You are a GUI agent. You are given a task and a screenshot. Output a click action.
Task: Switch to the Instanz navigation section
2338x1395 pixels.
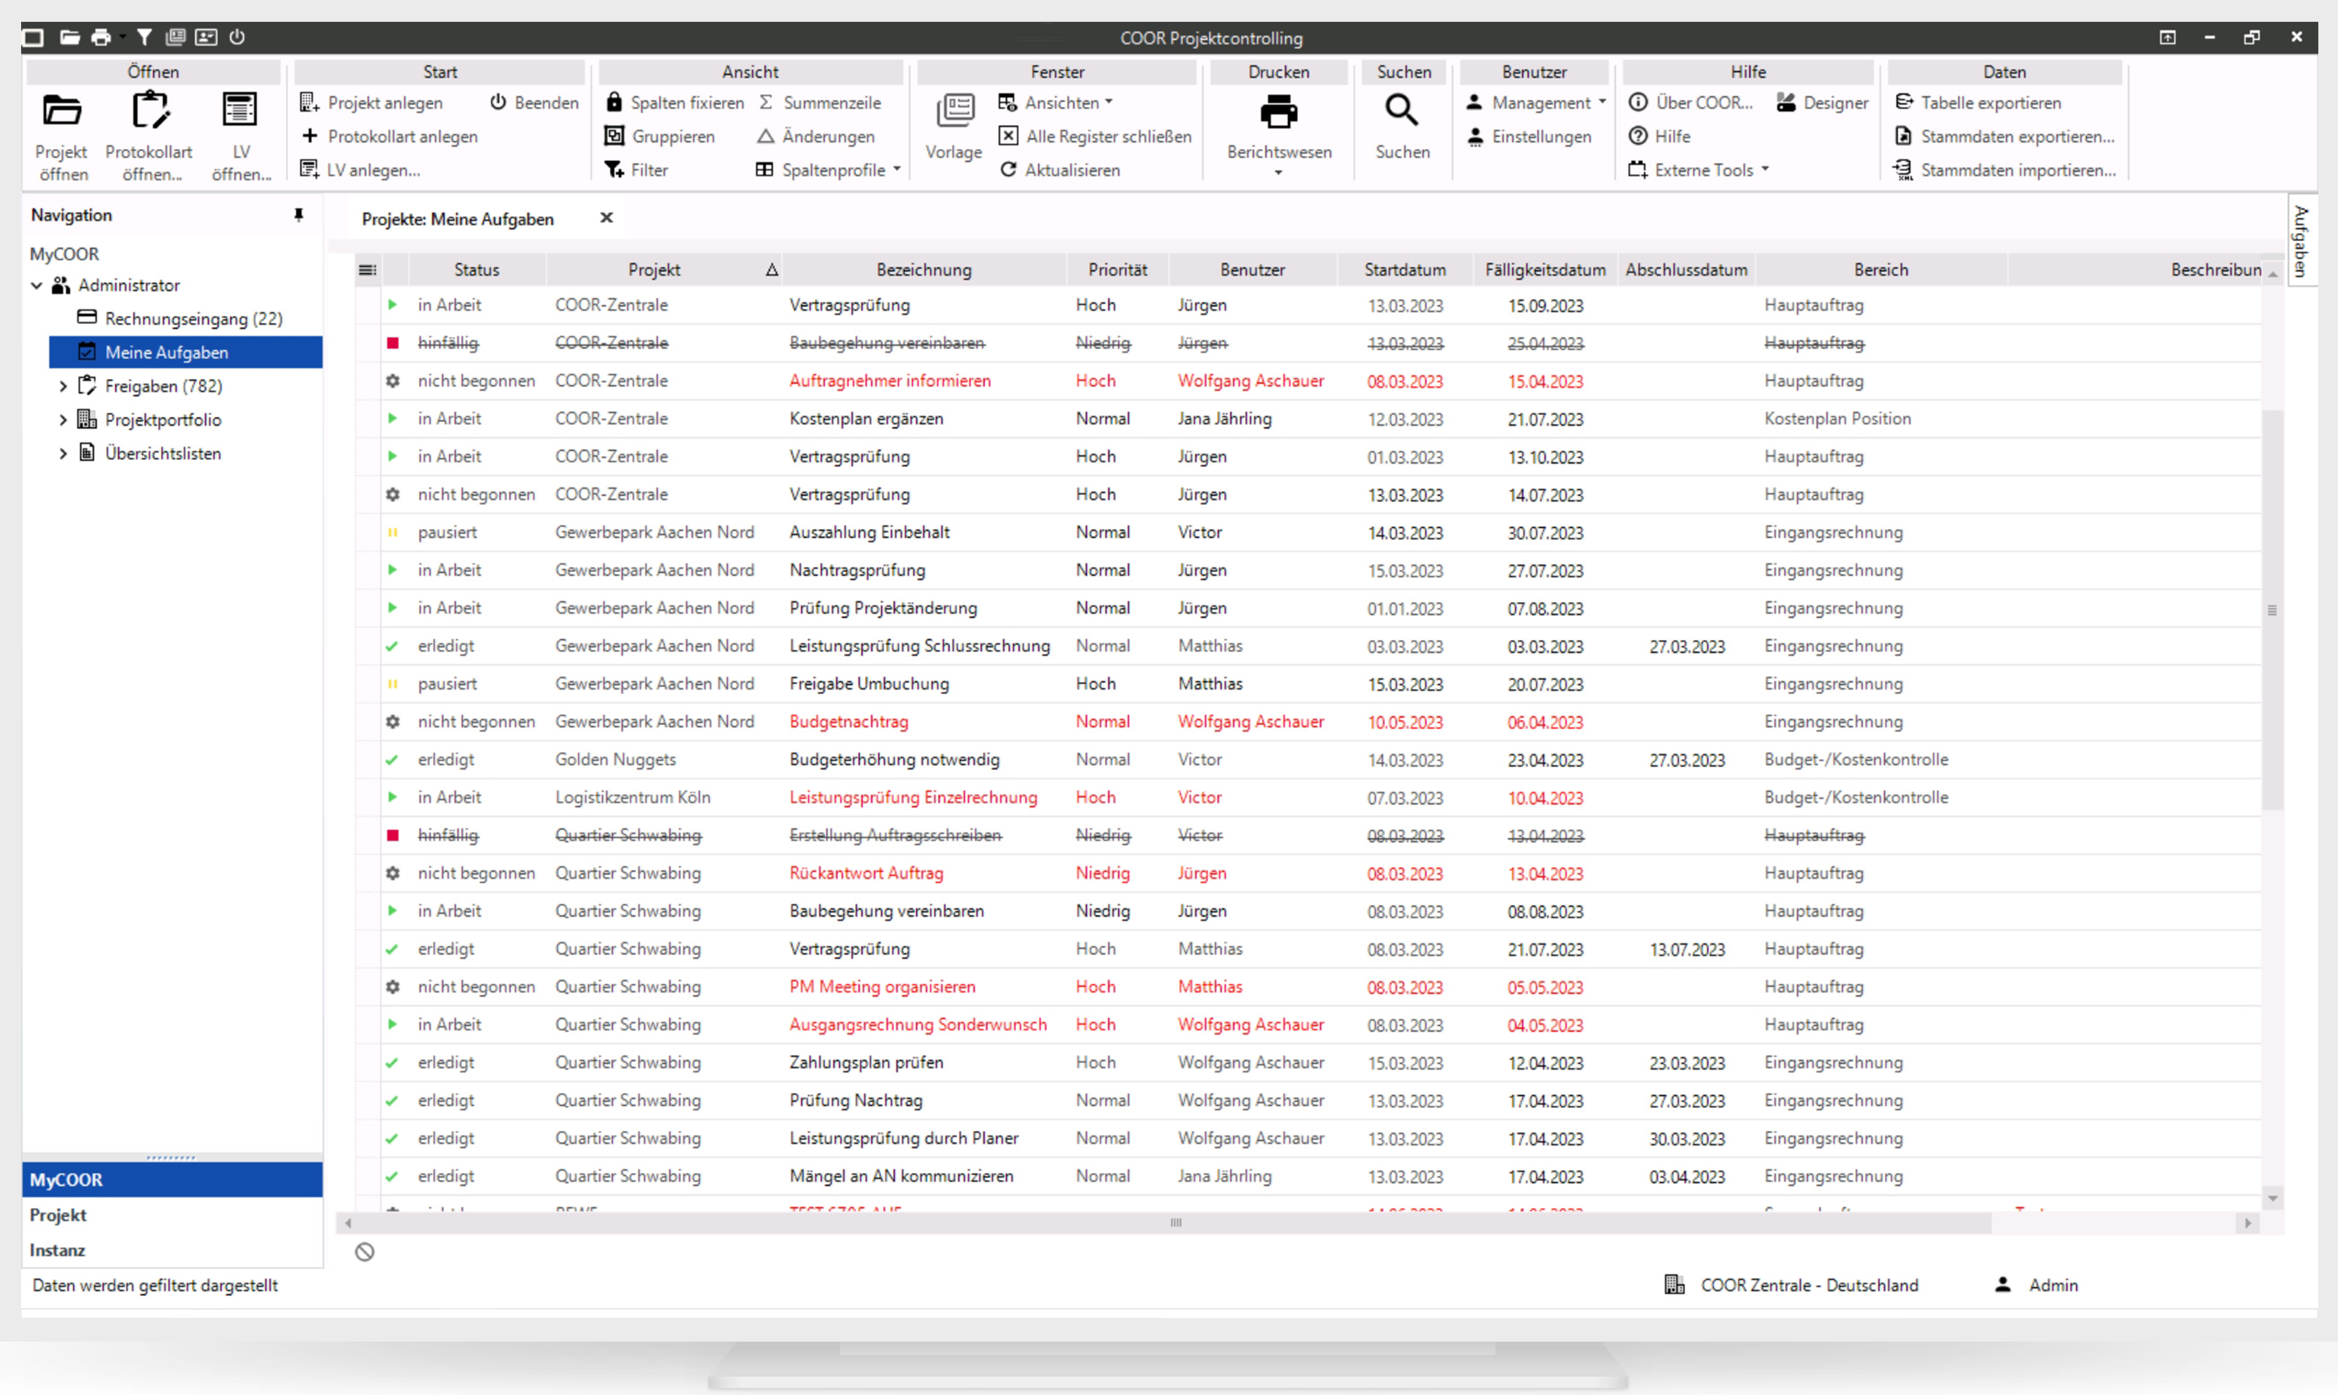click(x=172, y=1250)
